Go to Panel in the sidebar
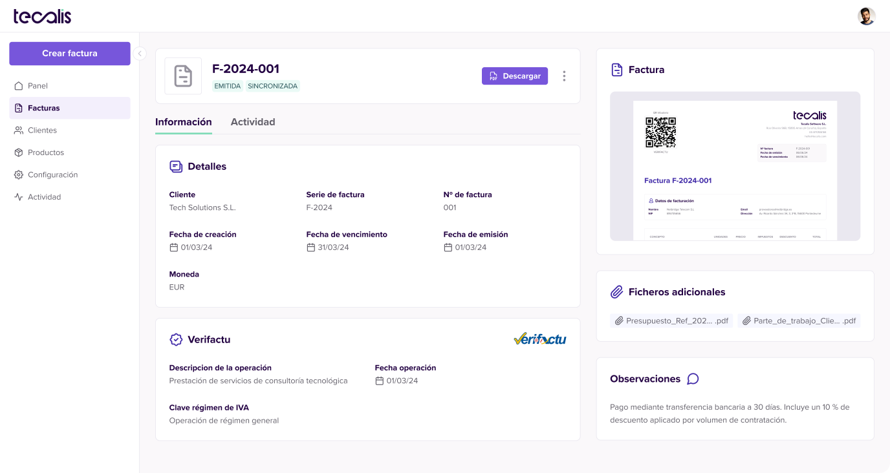890x473 pixels. click(x=38, y=86)
